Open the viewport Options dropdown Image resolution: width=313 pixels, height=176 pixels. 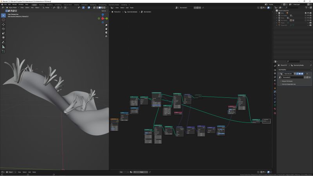(x=104, y=11)
